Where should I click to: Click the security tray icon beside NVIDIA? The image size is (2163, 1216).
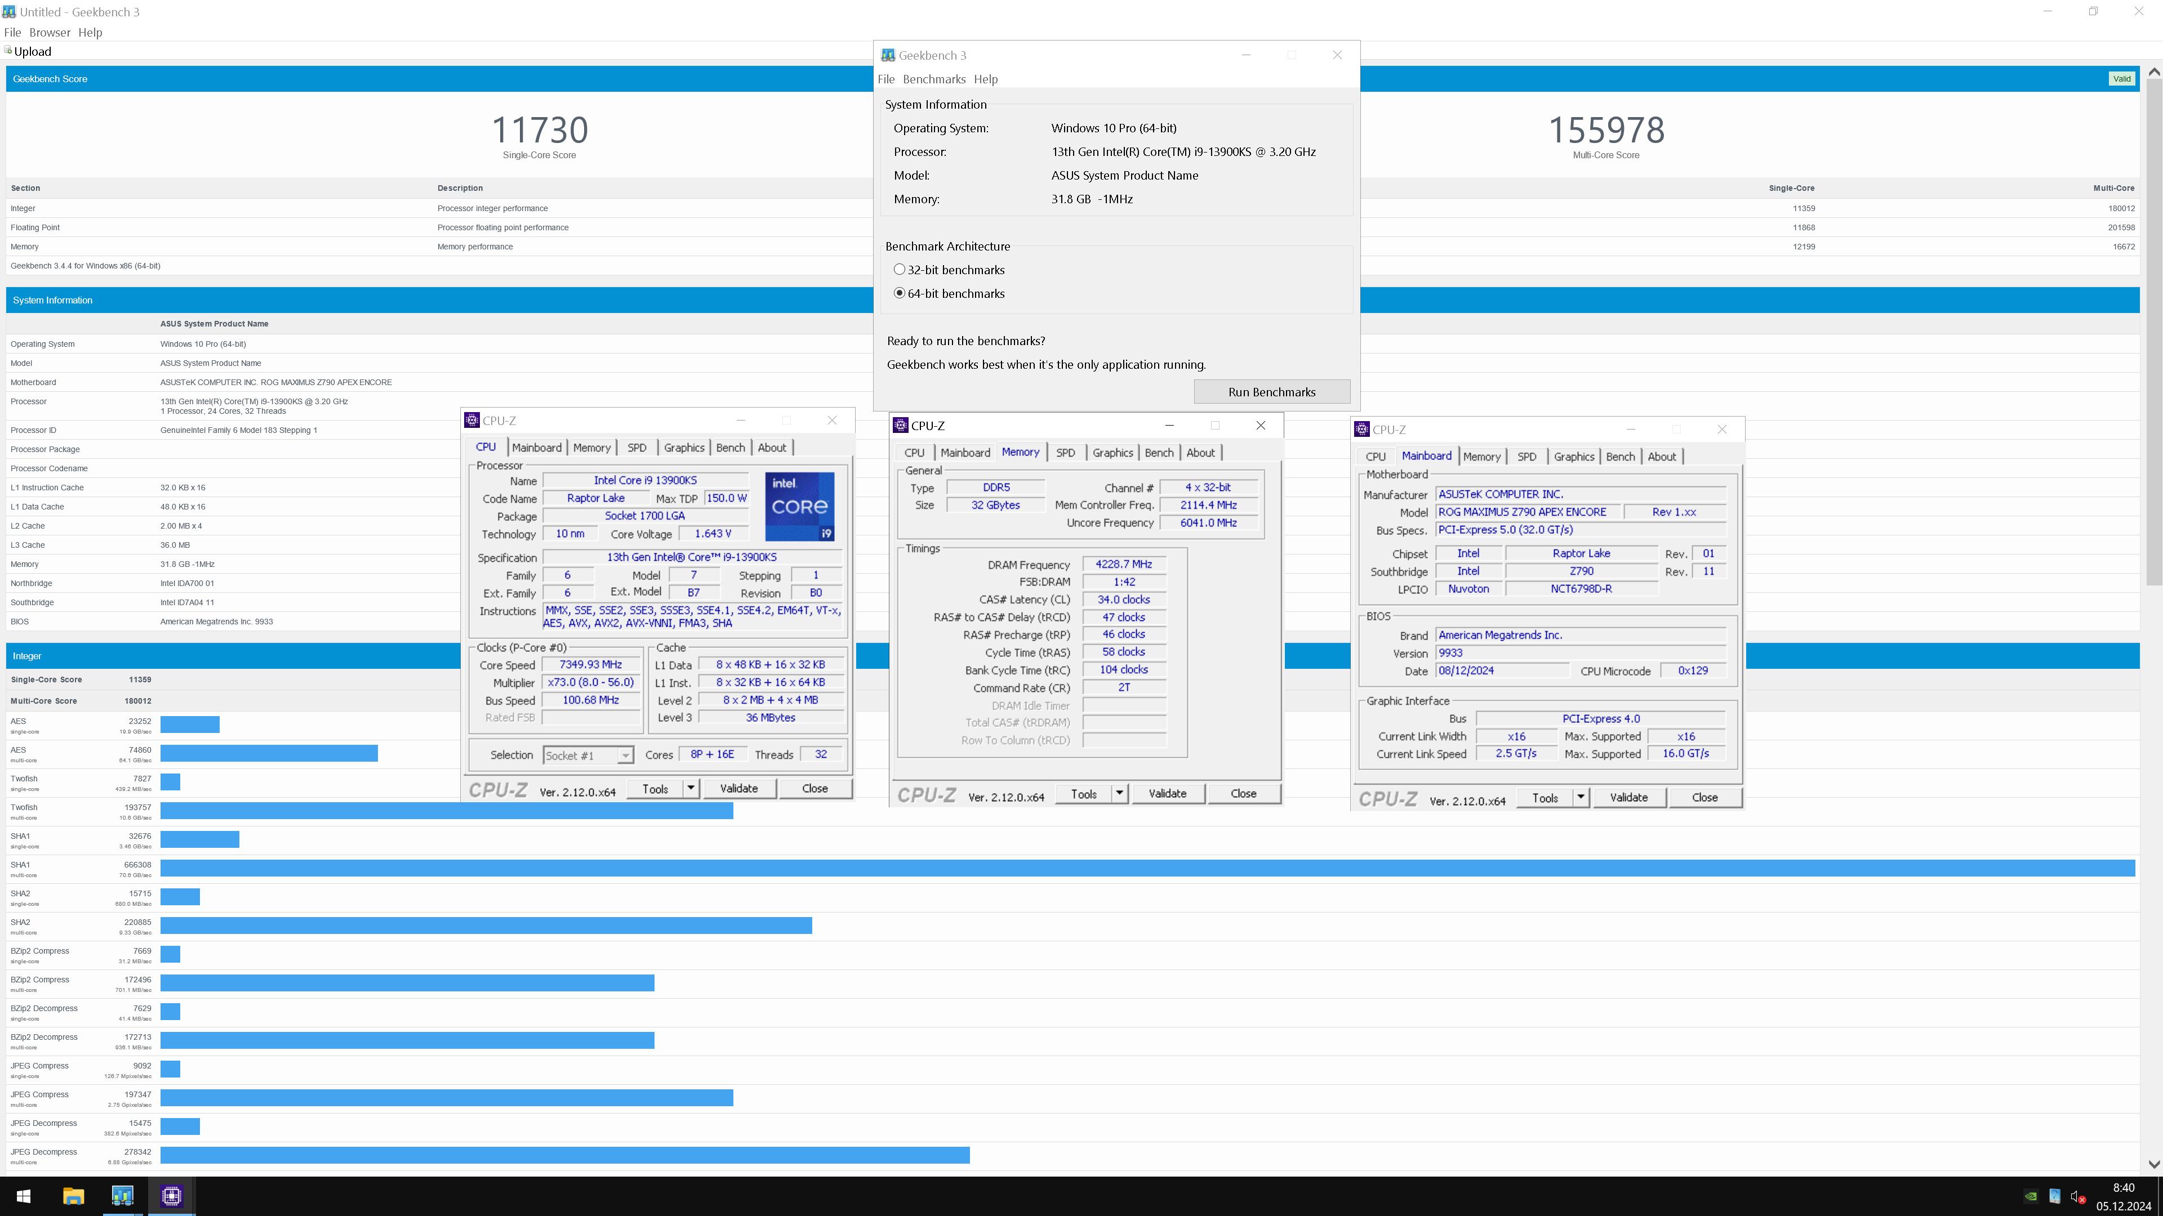tap(2054, 1197)
